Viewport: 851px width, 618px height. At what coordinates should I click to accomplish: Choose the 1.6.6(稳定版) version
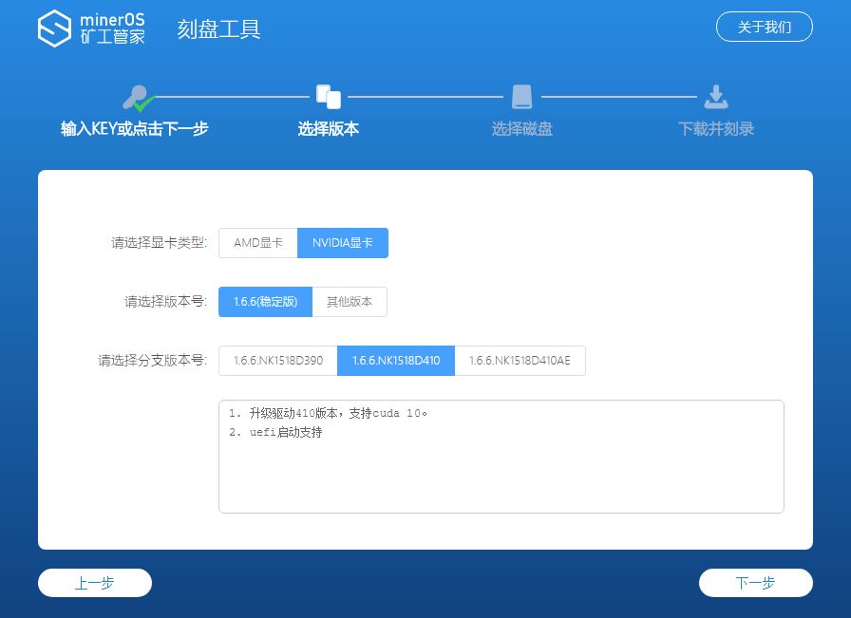tap(265, 302)
